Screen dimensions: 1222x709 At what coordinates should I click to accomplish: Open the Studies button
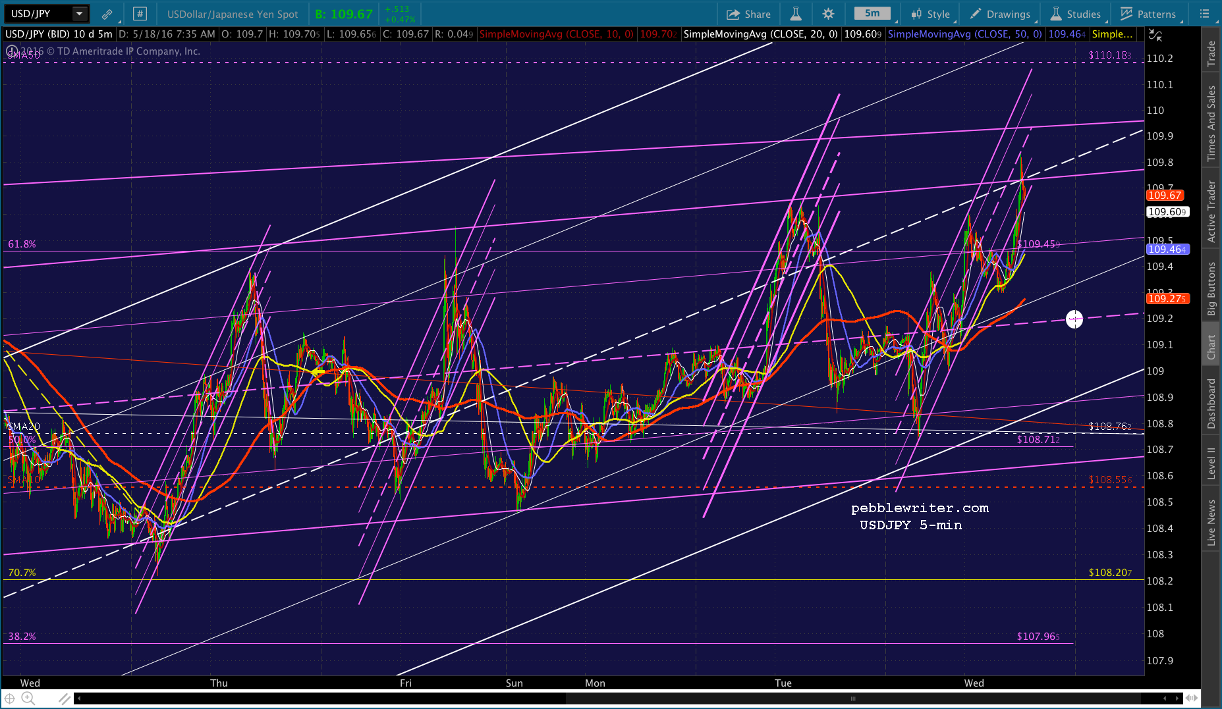pyautogui.click(x=1075, y=14)
